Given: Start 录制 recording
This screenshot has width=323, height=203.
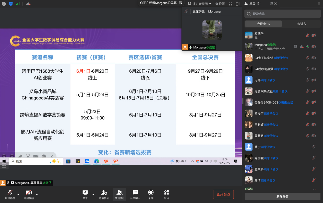Looking at the screenshot, I should 151,193.
